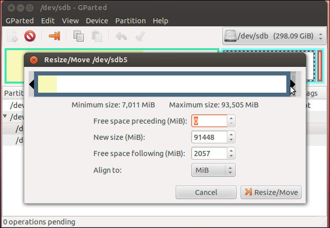Click the red Delete partition icon
The width and height of the screenshot is (330, 228).
[30, 36]
